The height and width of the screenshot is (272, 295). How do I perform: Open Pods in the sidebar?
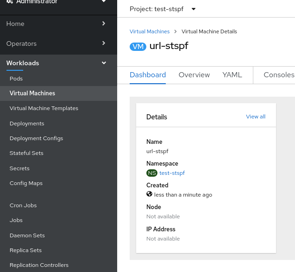(x=16, y=79)
